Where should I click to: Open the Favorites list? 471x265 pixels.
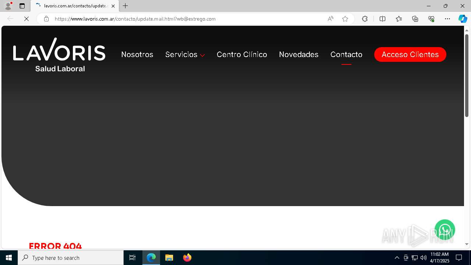pyautogui.click(x=399, y=19)
